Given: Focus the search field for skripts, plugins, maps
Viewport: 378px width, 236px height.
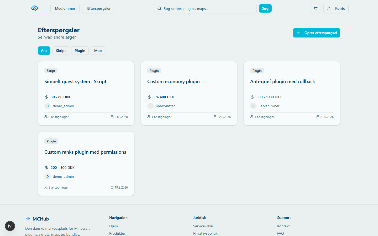Looking at the screenshot, I should click(205, 8).
